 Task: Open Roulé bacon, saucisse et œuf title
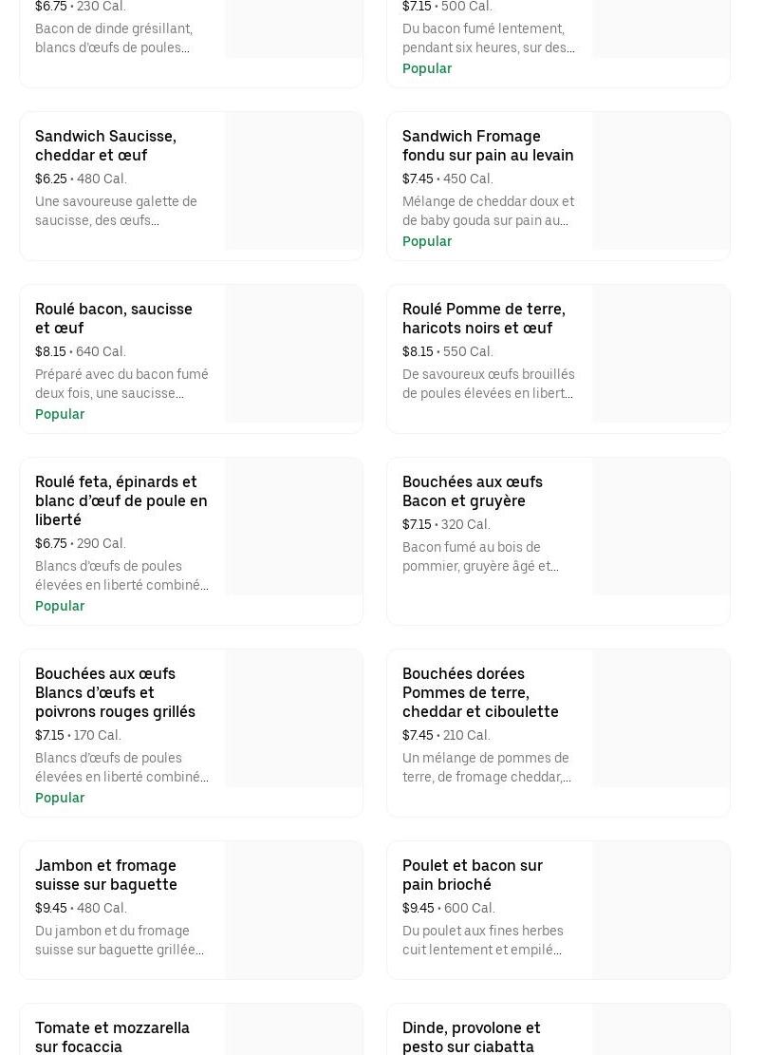(114, 318)
